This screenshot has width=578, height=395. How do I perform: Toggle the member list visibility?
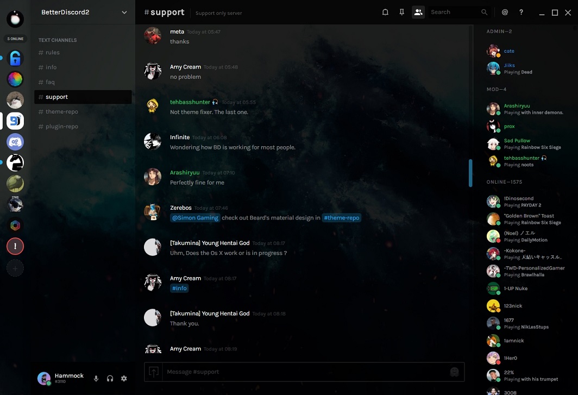click(x=418, y=12)
